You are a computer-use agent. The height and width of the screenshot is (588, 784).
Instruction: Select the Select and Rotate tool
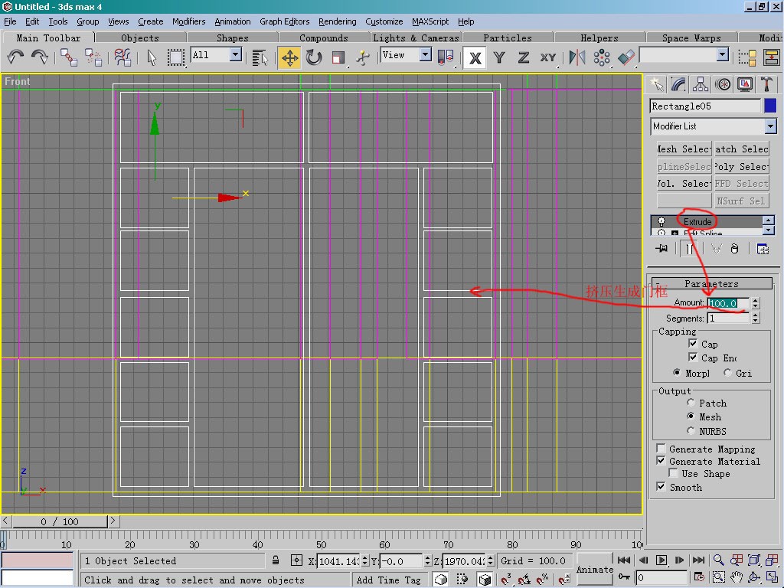pyautogui.click(x=314, y=57)
